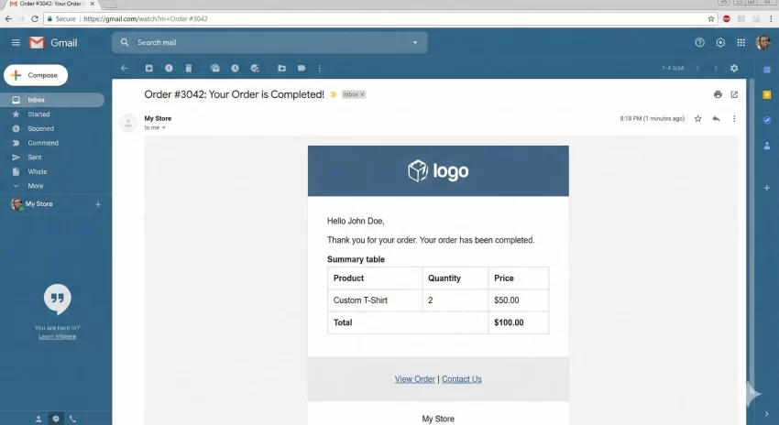Viewport: 779px width, 425px height.
Task: Open Tasks side panel icon
Action: pos(767,120)
